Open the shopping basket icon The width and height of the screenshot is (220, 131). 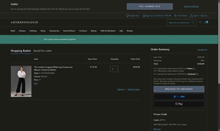point(206,22)
